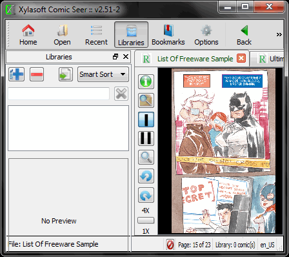Open the Smart Sort dropdown

(x=103, y=74)
